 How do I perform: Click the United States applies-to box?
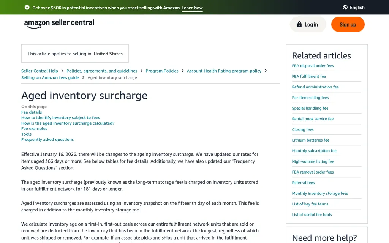pyautogui.click(x=75, y=54)
